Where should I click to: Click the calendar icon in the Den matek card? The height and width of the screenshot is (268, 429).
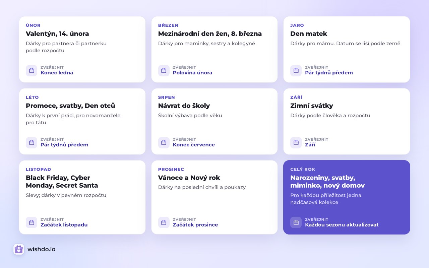click(296, 71)
